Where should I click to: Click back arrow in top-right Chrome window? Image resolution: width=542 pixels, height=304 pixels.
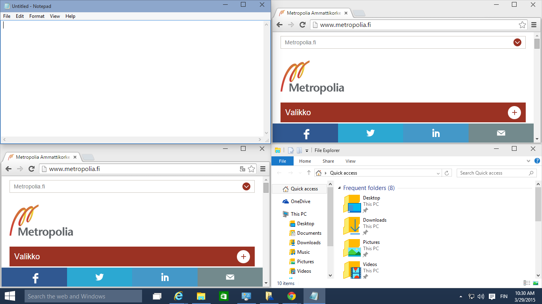coord(279,25)
